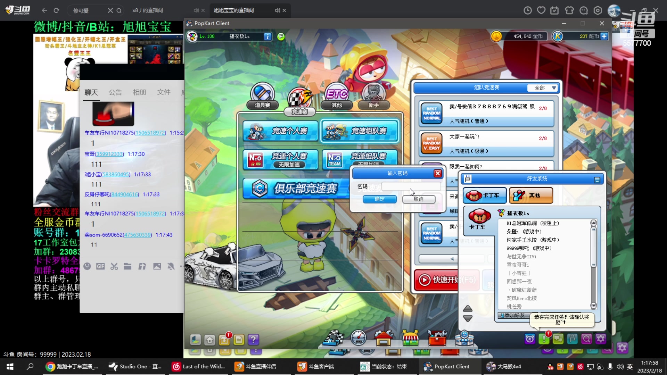
Task: Switch to the 文件 tab in chat window
Action: [164, 92]
